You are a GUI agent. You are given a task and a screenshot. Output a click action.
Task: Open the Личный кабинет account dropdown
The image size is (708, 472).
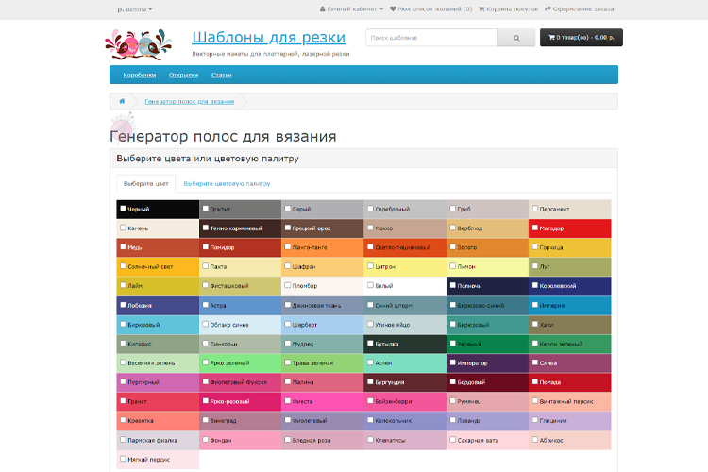click(x=351, y=9)
